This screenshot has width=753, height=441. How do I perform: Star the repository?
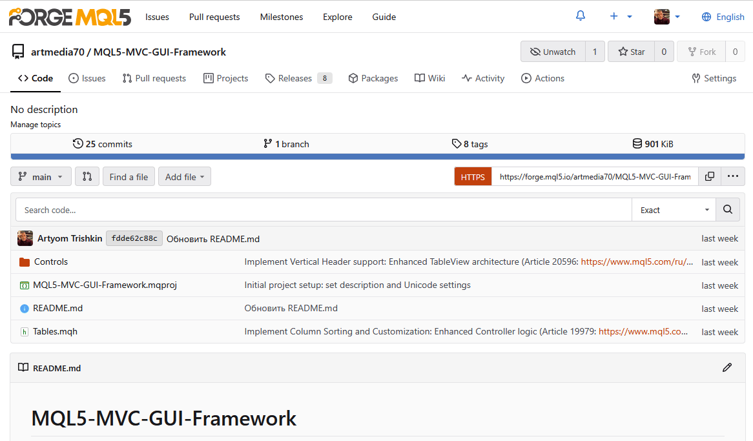pyautogui.click(x=631, y=52)
